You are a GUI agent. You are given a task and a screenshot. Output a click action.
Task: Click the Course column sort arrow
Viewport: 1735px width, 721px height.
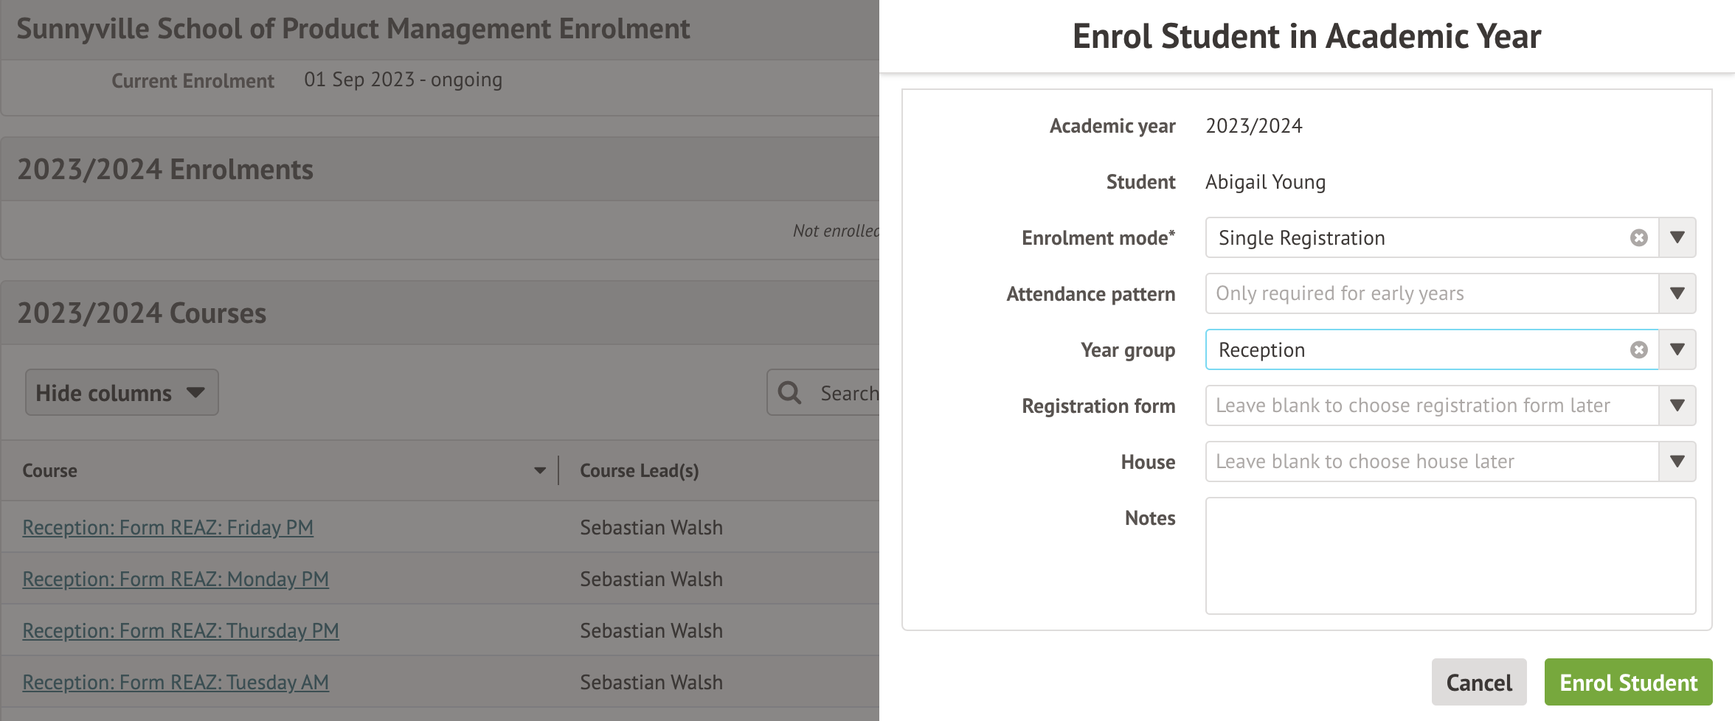pos(540,471)
